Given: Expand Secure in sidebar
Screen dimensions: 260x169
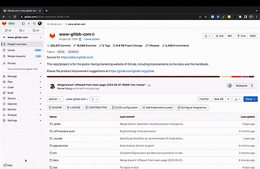Looking at the screenshot, I should point(22,98).
